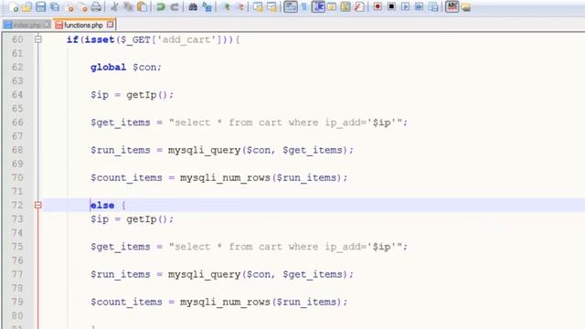This screenshot has width=585, height=329.
Task: Save all open files
Action: 55,6
